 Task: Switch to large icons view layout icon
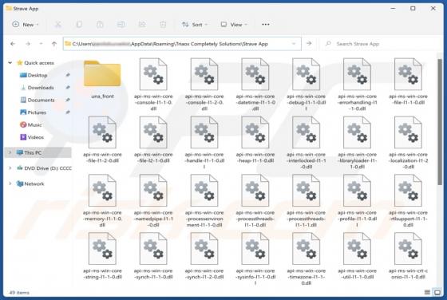point(437,292)
